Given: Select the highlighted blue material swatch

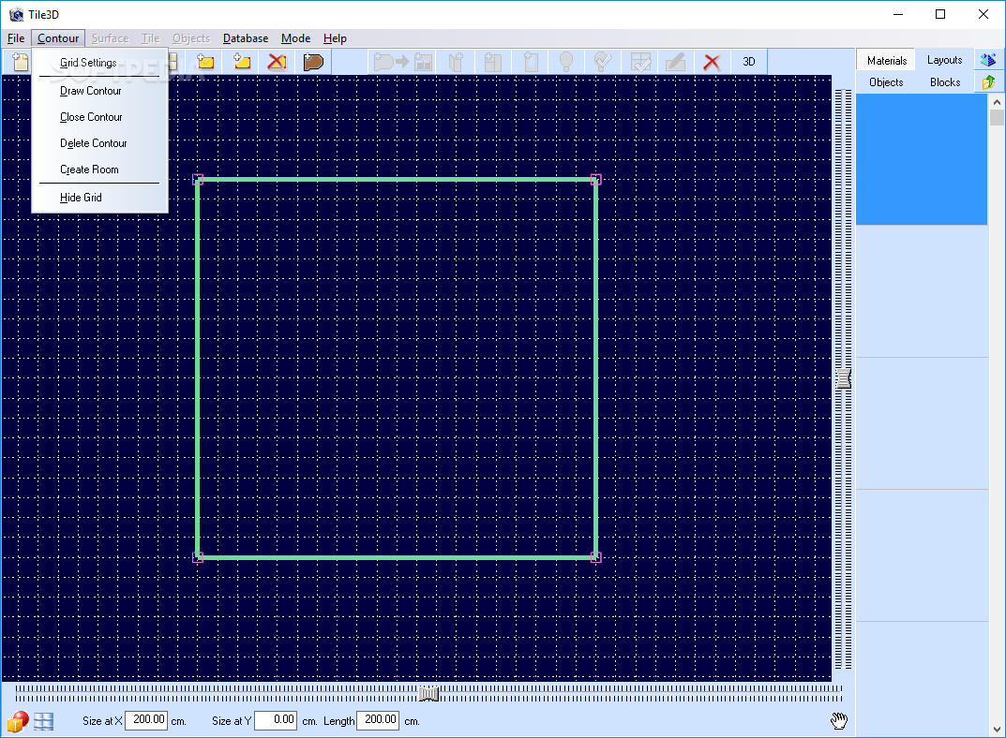Looking at the screenshot, I should tap(922, 159).
